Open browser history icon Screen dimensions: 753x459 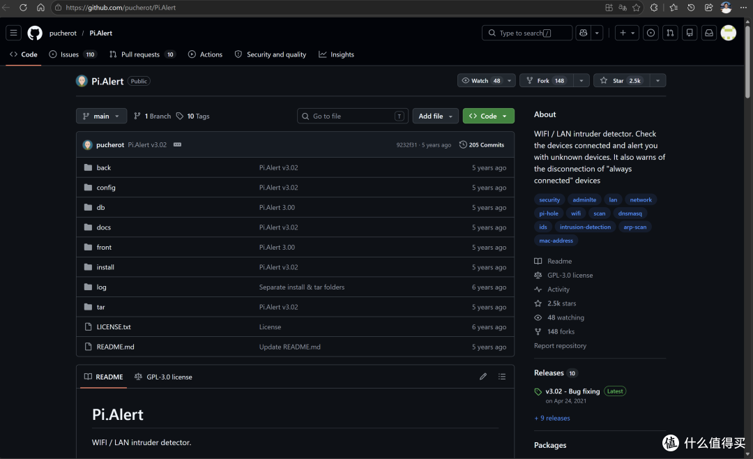click(x=691, y=7)
